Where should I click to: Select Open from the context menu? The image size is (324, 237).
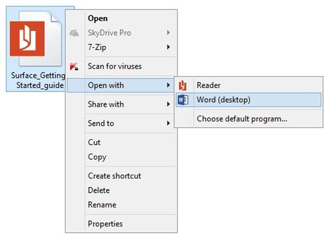[x=98, y=18]
